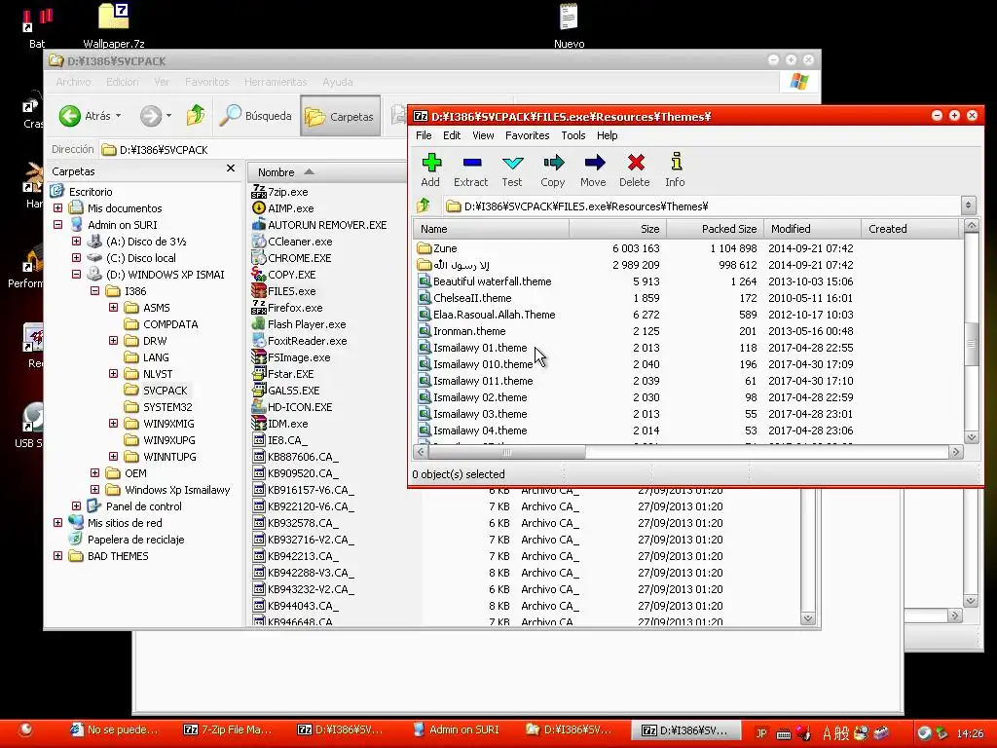Open Nuevo desktop document icon
Image resolution: width=997 pixels, height=748 pixels.
point(569,24)
